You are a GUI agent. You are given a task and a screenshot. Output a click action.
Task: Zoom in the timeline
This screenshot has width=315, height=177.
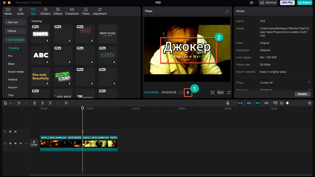(x=310, y=103)
